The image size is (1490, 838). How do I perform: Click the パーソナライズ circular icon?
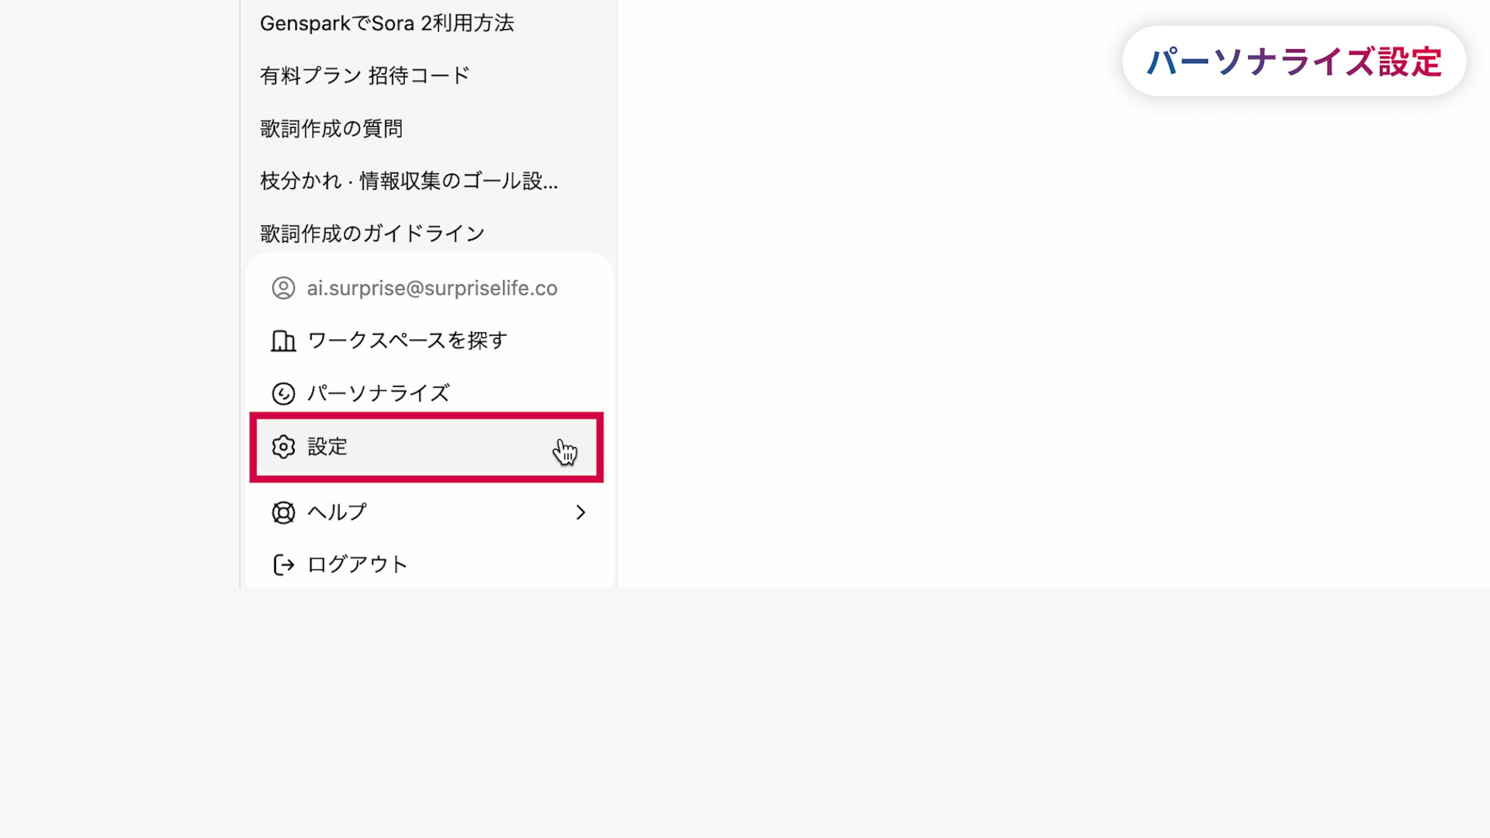click(283, 394)
